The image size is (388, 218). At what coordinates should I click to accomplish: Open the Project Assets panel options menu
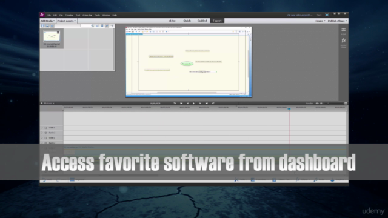click(x=112, y=25)
